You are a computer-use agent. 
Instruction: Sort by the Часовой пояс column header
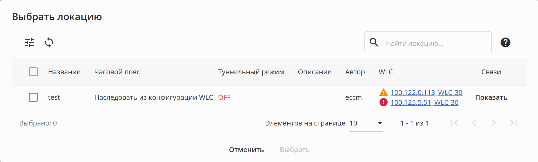coord(117,72)
